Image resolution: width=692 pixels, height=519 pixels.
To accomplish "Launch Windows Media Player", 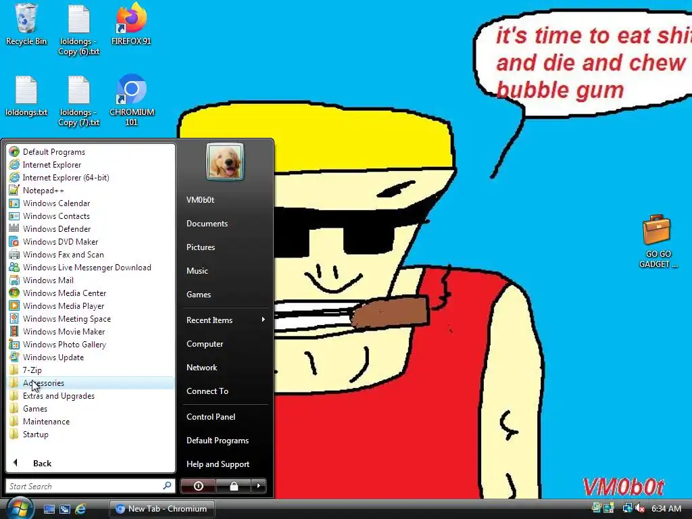I will (91, 306).
